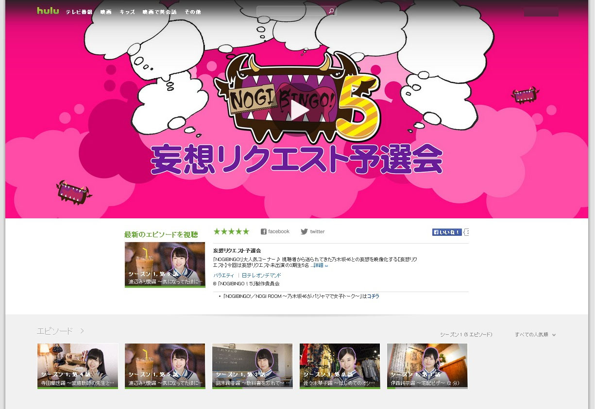The image size is (595, 409).
Task: Open the テレビ番組 menu
Action: point(79,12)
